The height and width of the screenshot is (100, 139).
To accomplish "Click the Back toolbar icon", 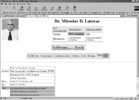I will click(x=6, y=8).
